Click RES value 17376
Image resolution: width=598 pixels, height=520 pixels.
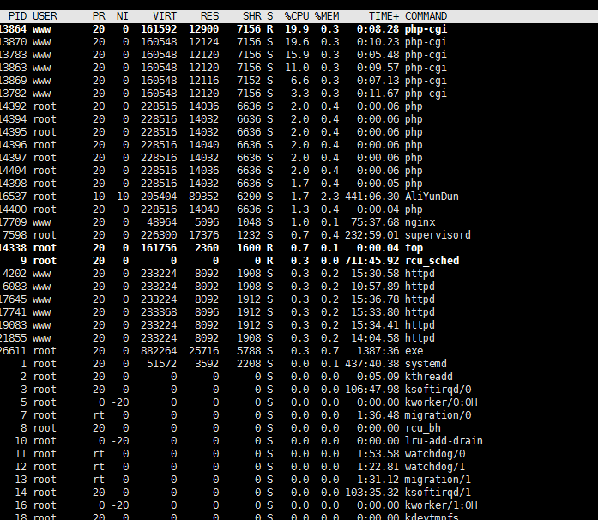204,235
